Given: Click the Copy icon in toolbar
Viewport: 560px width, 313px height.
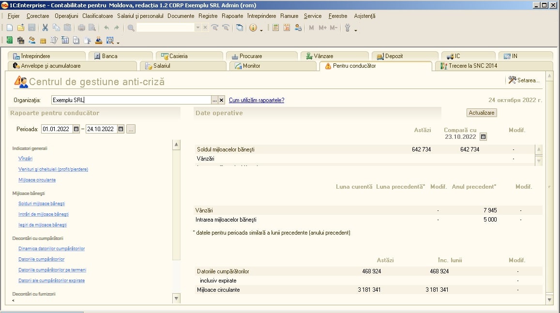Looking at the screenshot, I should coord(56,28).
